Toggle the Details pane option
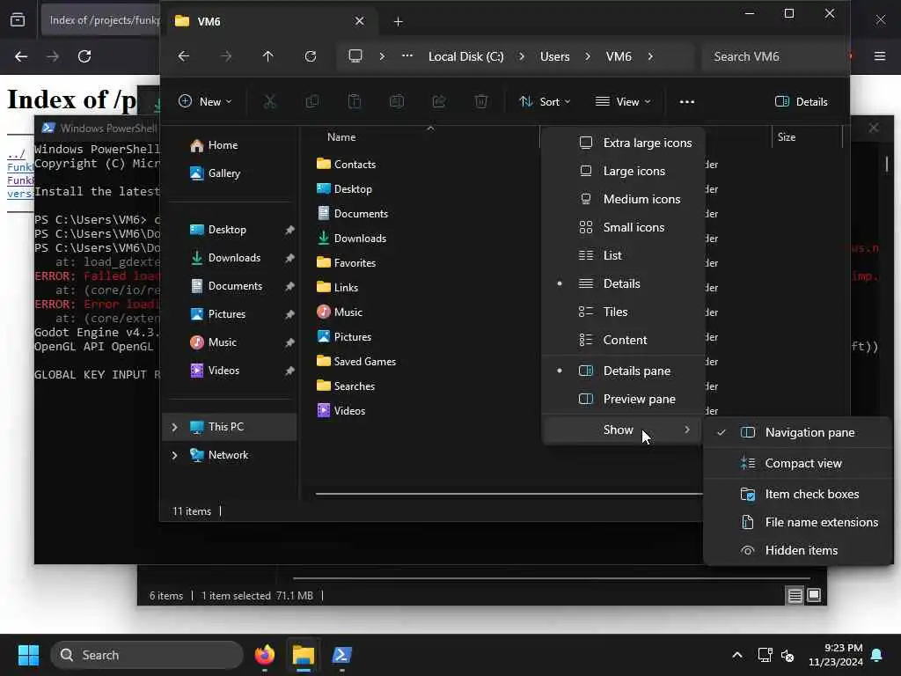The image size is (901, 676). pos(624,371)
